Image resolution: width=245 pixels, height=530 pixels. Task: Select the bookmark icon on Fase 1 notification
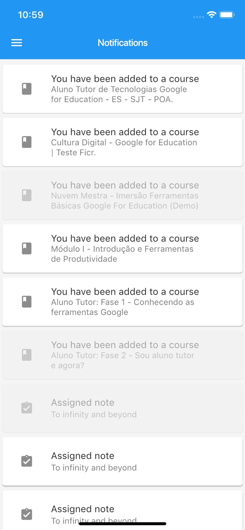[27, 301]
